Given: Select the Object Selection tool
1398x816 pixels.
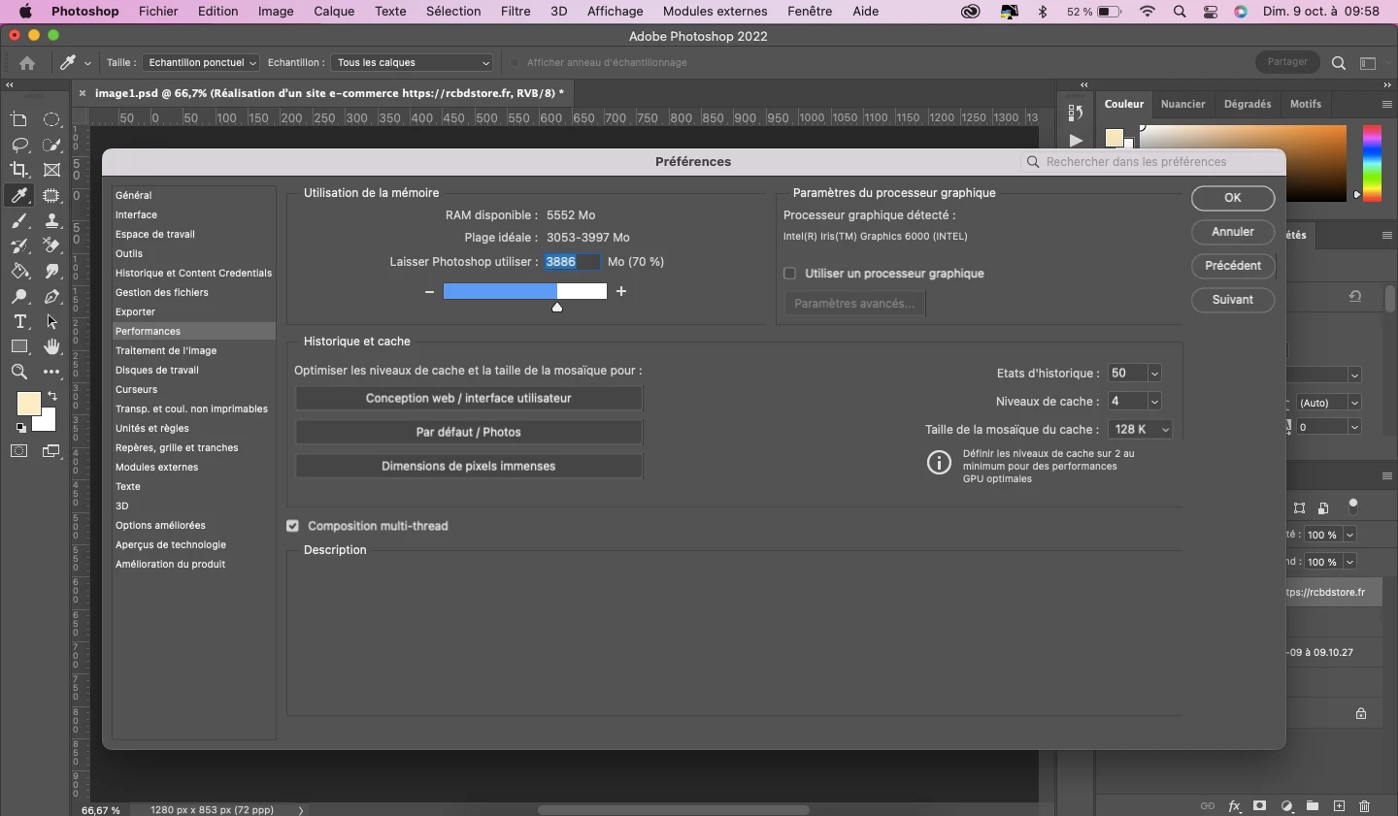Looking at the screenshot, I should (52, 196).
